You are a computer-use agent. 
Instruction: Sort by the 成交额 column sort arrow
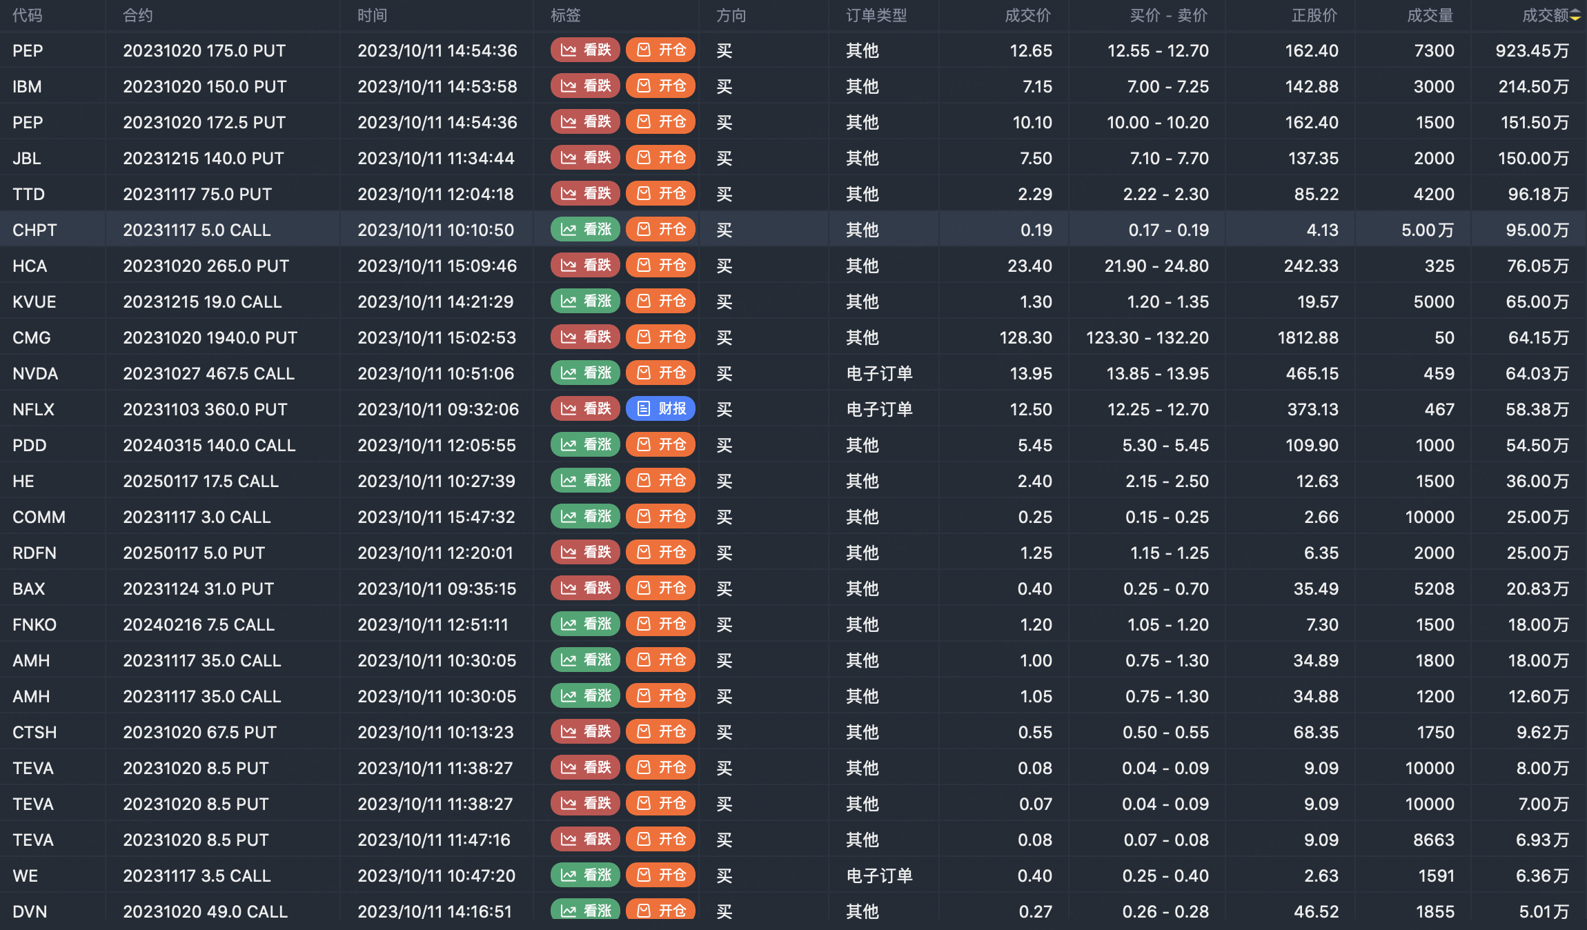click(x=1575, y=16)
